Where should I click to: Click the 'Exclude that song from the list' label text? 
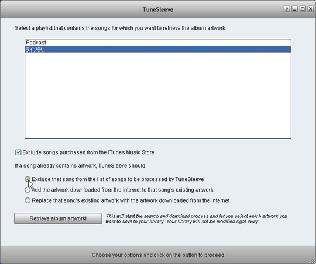[118, 179]
